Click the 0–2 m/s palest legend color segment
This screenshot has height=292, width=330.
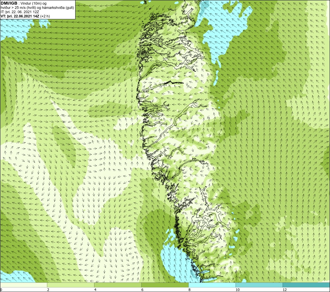(23, 285)
